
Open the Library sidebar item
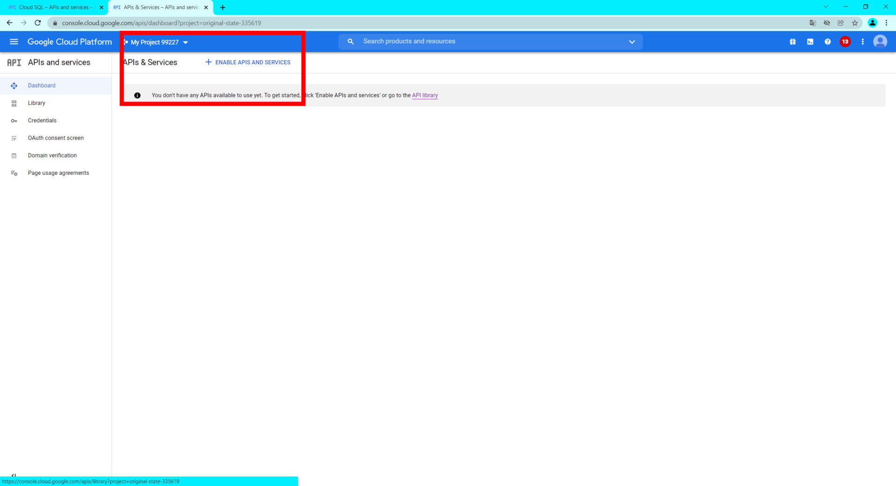36,103
